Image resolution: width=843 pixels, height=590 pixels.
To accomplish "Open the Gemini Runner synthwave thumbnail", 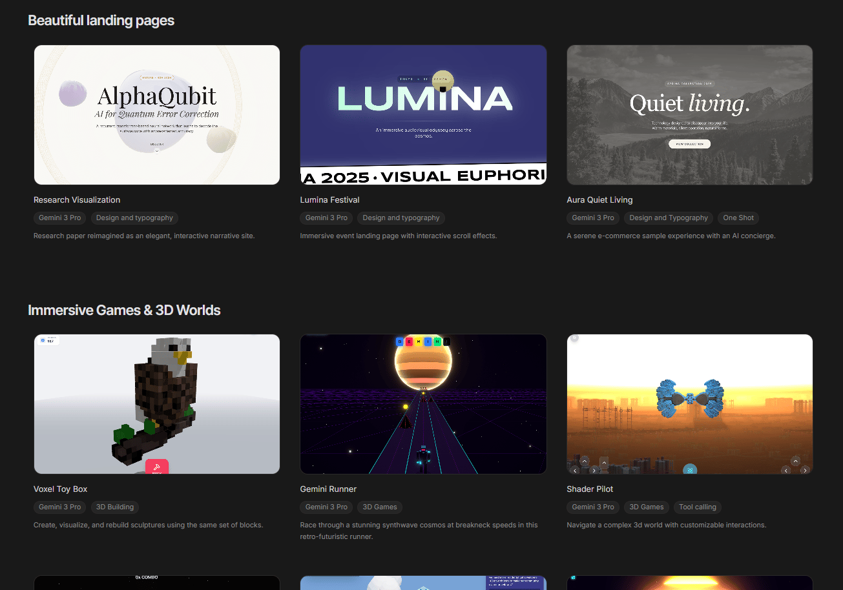I will click(423, 404).
